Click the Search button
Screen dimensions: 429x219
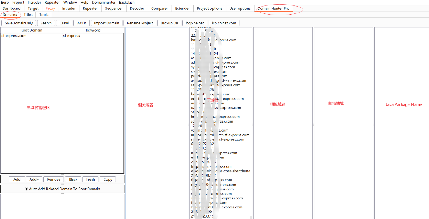point(46,23)
